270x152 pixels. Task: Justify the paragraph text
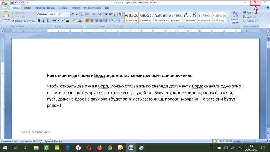pos(101,20)
